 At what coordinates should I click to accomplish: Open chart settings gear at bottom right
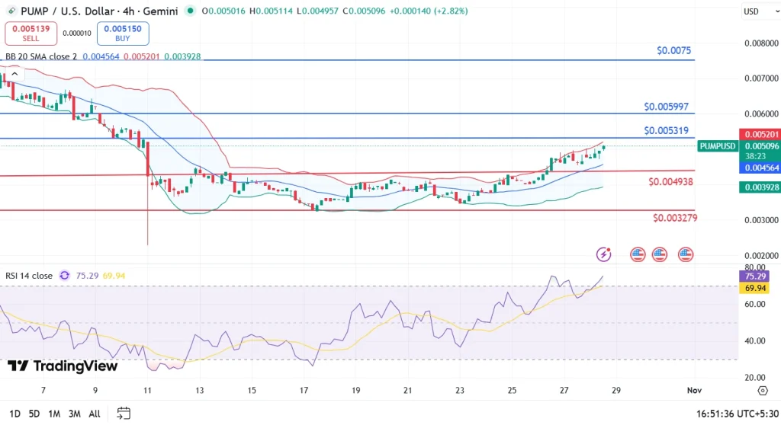(x=762, y=391)
